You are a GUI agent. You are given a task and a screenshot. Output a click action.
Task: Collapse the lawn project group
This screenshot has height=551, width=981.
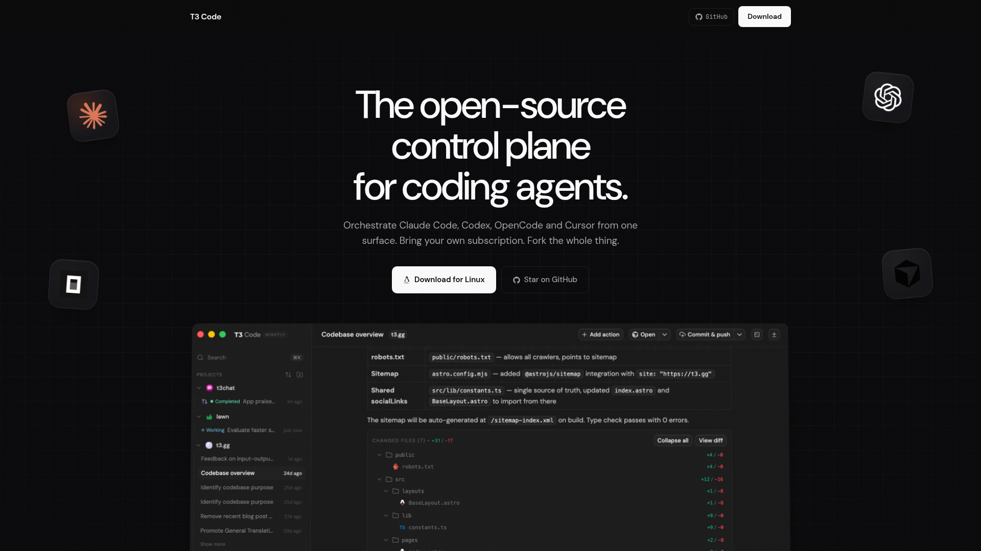click(199, 417)
